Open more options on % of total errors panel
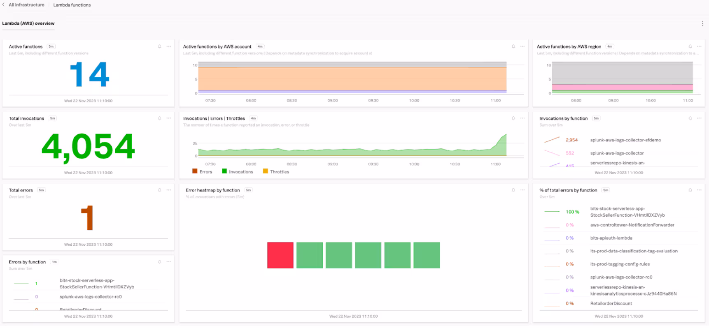The height and width of the screenshot is (328, 709). [x=699, y=190]
